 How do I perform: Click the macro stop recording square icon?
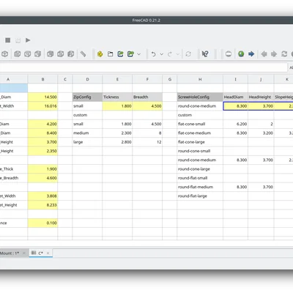pos(8,40)
